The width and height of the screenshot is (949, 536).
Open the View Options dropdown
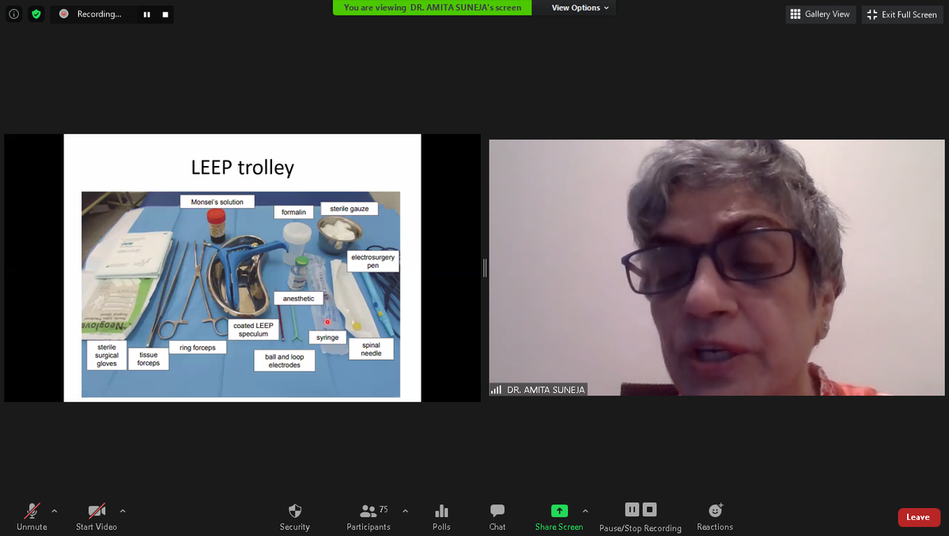580,8
